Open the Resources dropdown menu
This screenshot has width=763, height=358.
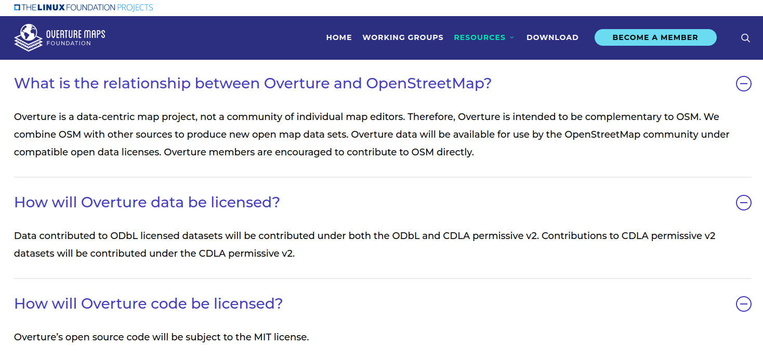tap(479, 37)
